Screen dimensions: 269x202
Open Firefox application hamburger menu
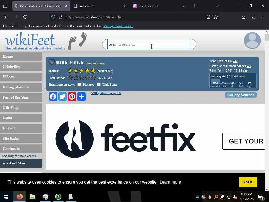click(263, 17)
